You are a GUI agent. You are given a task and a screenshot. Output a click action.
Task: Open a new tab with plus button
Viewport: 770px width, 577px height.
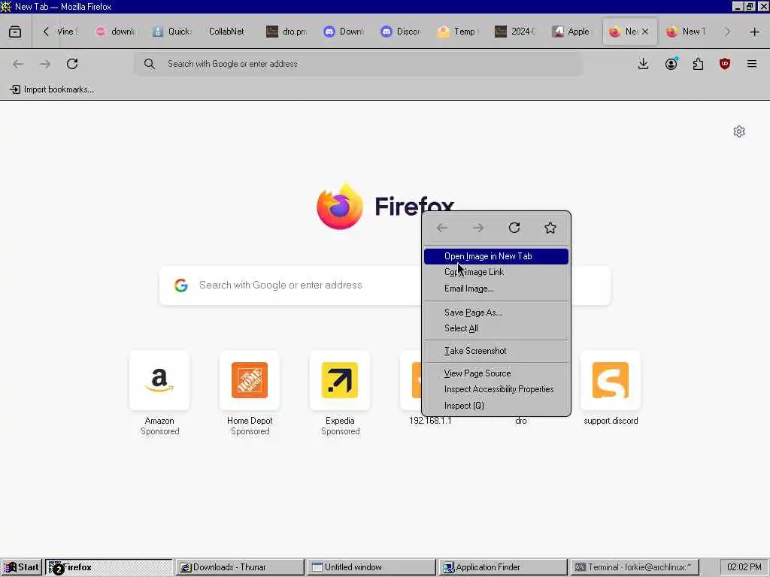point(754,32)
